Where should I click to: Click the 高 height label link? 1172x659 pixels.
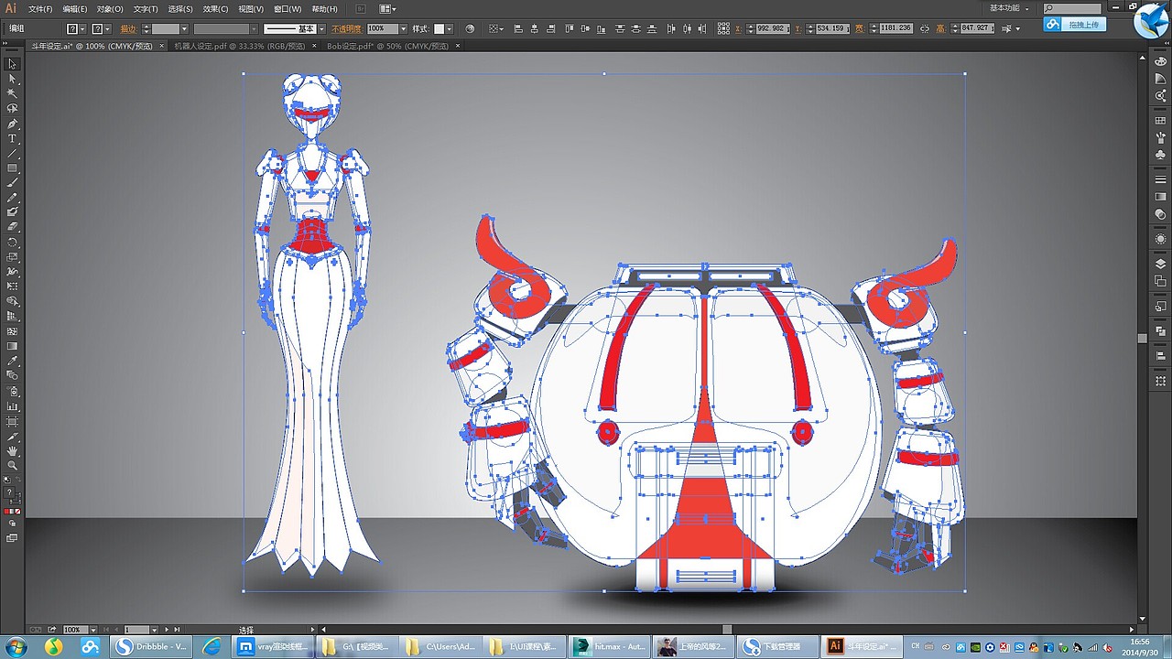point(940,29)
